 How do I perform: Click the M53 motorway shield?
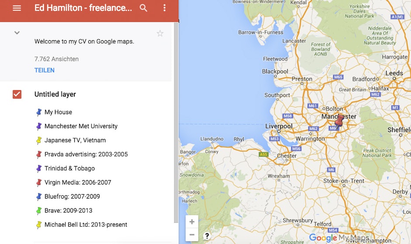(275, 139)
